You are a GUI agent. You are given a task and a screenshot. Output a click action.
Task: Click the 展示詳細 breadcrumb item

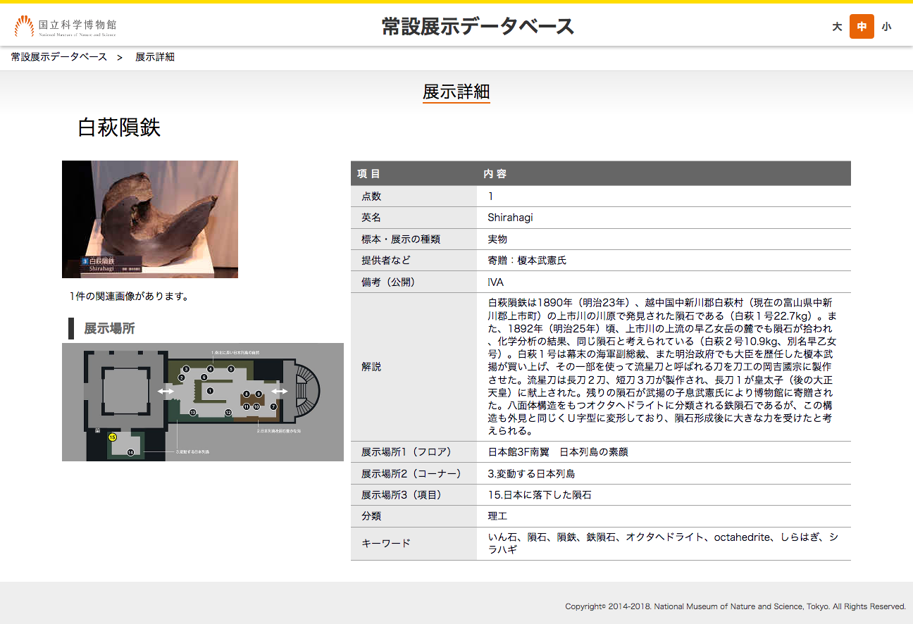click(155, 57)
